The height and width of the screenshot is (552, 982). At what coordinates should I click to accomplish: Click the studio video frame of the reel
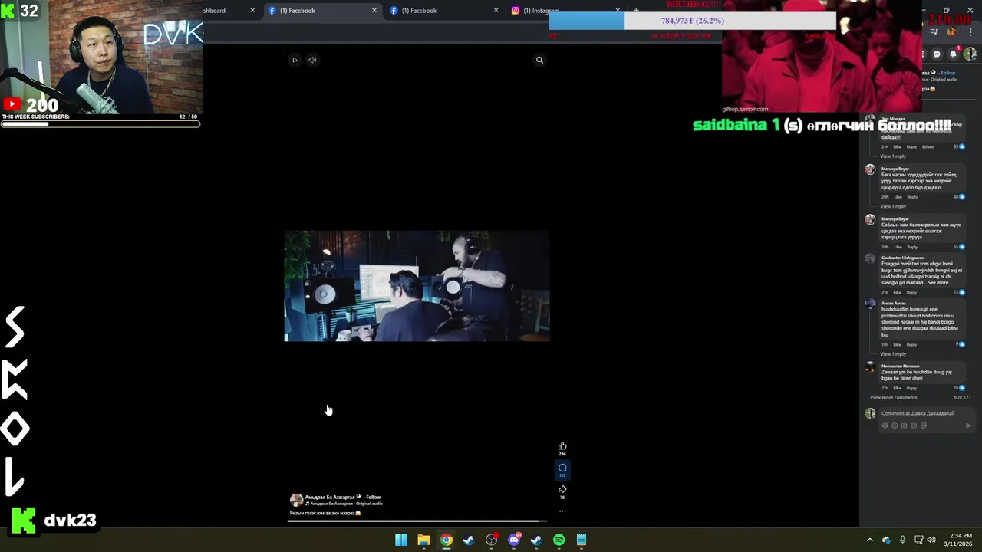(x=417, y=286)
